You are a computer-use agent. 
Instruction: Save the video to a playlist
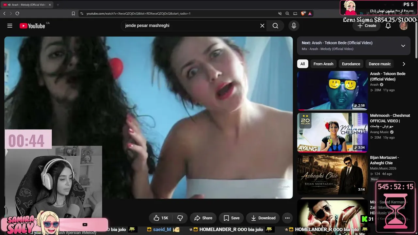[232, 218]
